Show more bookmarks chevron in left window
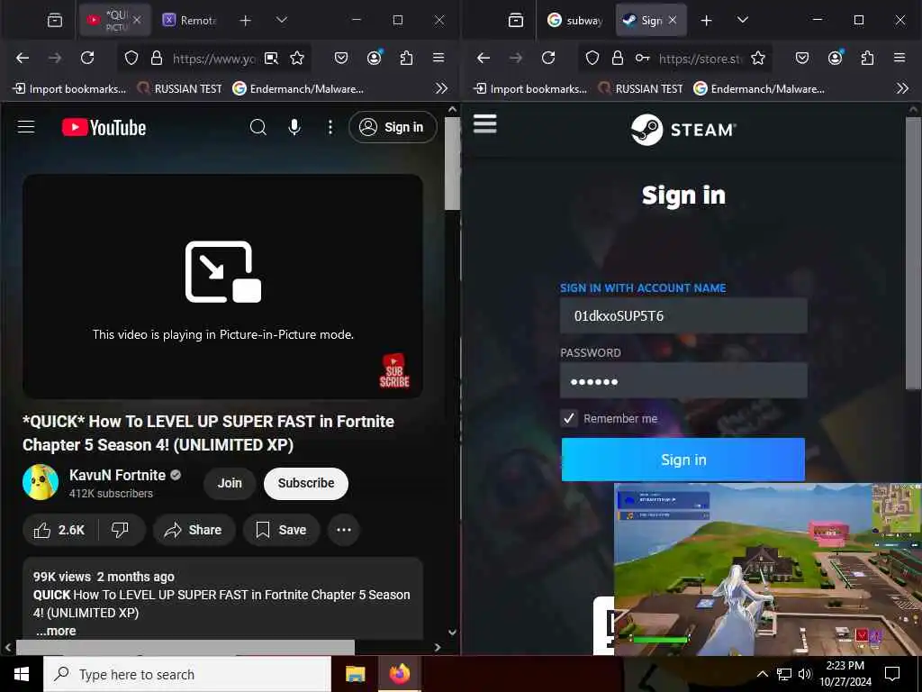 [441, 88]
